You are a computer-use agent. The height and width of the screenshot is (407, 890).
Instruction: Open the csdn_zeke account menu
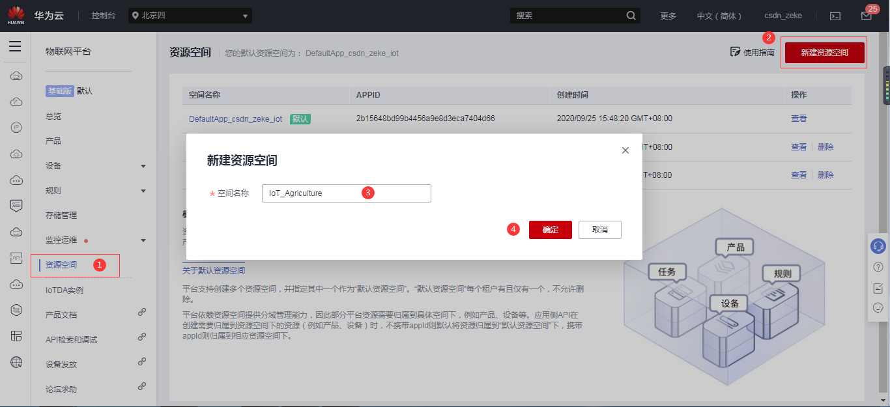(x=783, y=16)
